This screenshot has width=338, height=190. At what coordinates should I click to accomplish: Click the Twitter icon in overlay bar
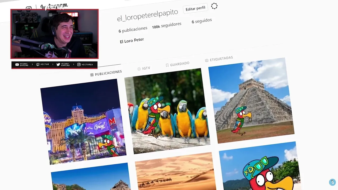(x=58, y=65)
